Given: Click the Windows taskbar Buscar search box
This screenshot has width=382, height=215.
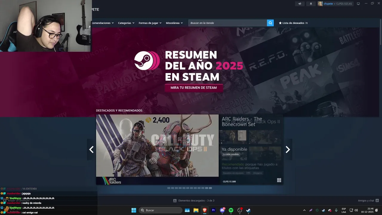Looking at the screenshot, I should [x=161, y=210].
